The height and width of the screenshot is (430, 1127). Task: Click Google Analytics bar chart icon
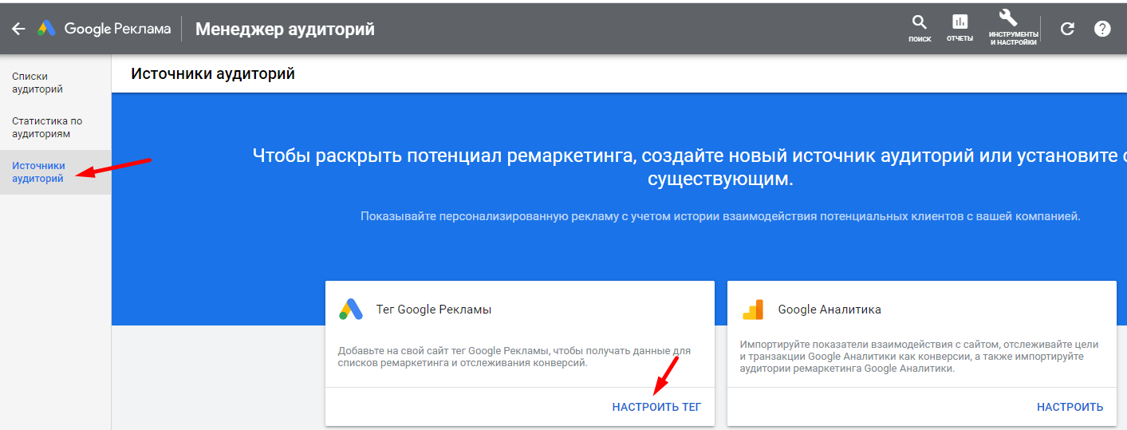(753, 310)
